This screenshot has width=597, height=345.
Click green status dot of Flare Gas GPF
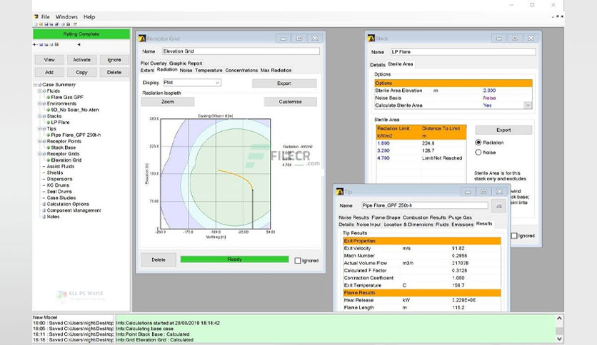click(49, 97)
